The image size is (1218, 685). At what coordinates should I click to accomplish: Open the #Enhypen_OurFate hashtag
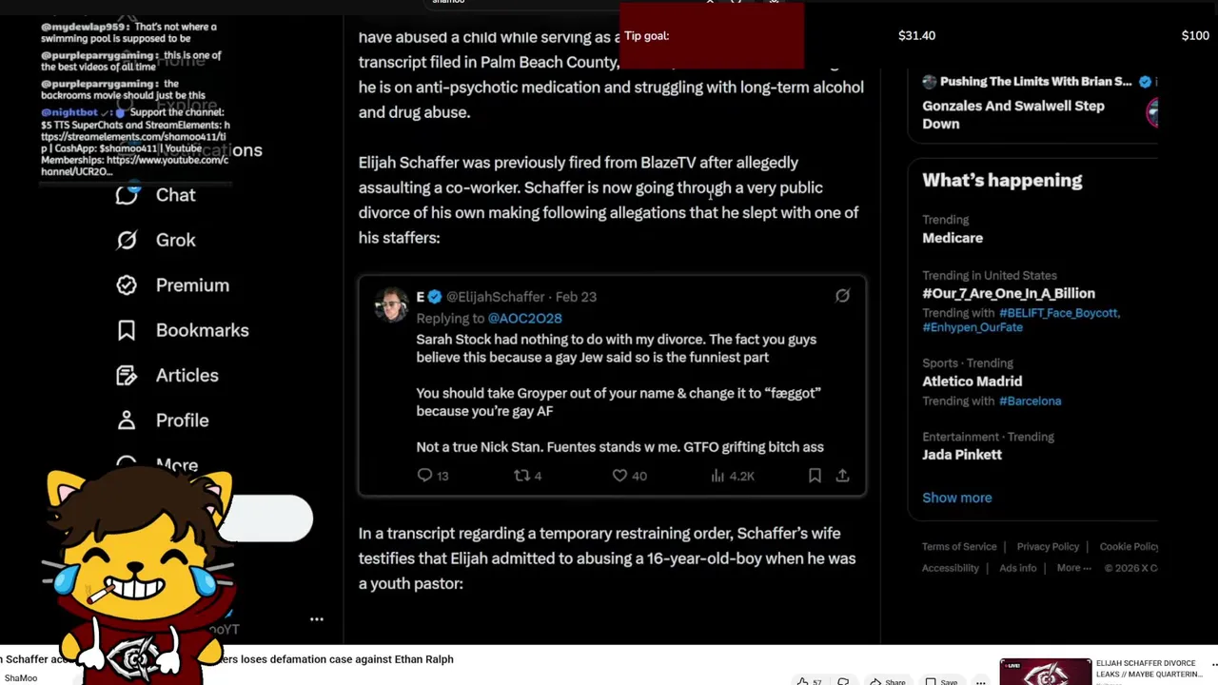[x=972, y=327]
